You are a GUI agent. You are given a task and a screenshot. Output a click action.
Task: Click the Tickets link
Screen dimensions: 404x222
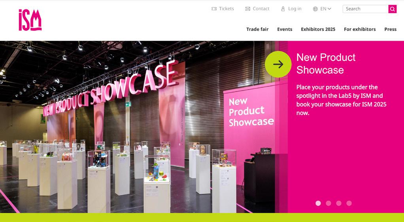(227, 9)
